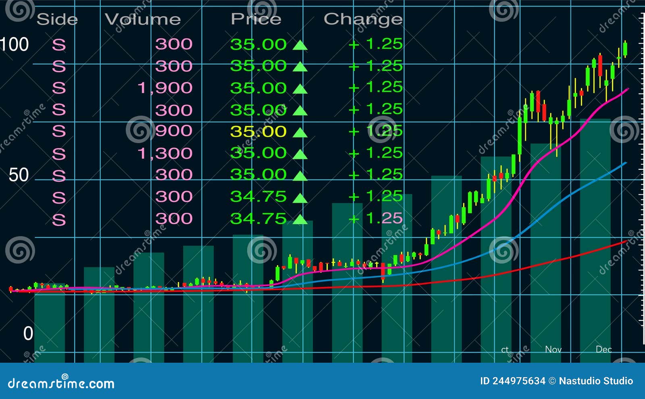Toggle the S marker on the 1,900 volume row
This screenshot has width=645, height=399.
(59, 88)
